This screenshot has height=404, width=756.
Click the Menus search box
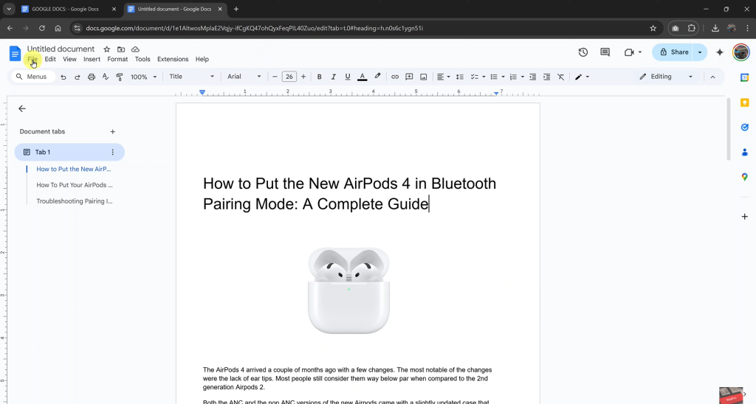[x=32, y=77]
